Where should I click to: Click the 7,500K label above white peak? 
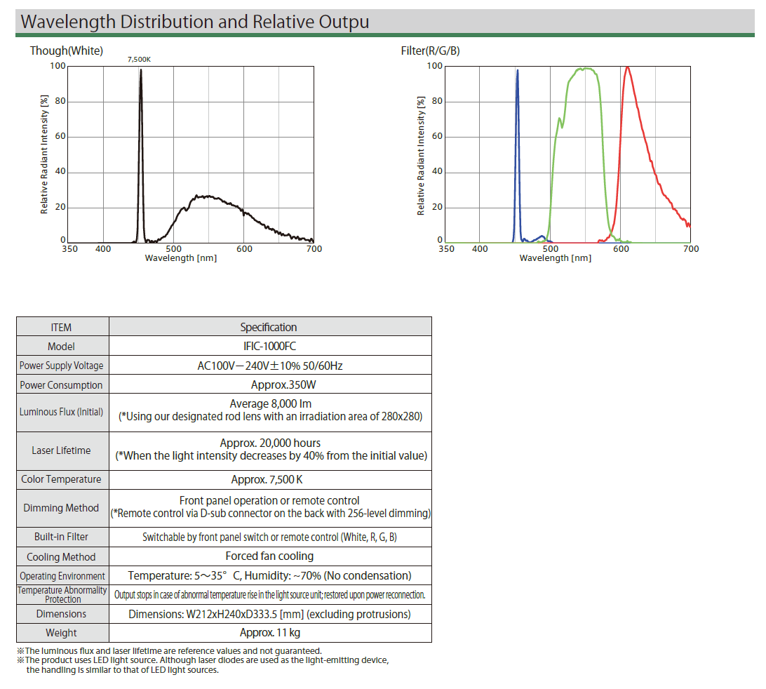pyautogui.click(x=139, y=60)
